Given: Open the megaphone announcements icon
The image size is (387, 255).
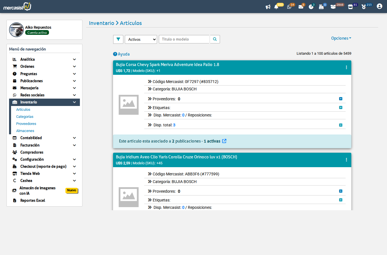Looking at the screenshot, I should point(268,6).
